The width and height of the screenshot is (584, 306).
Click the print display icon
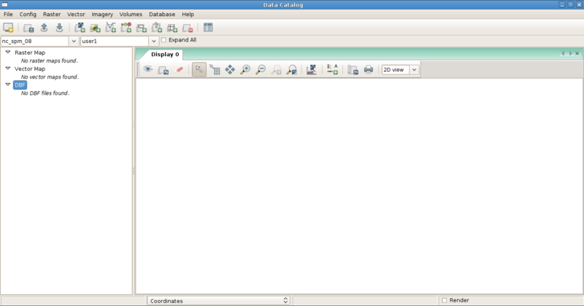click(369, 70)
